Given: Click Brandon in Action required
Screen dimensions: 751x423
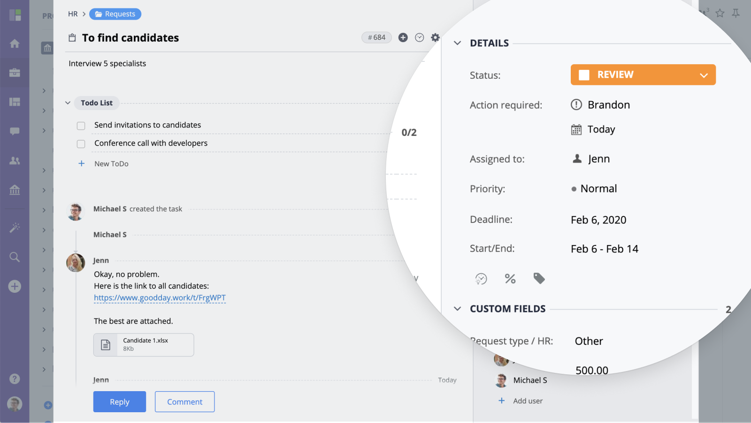Looking at the screenshot, I should (x=609, y=105).
